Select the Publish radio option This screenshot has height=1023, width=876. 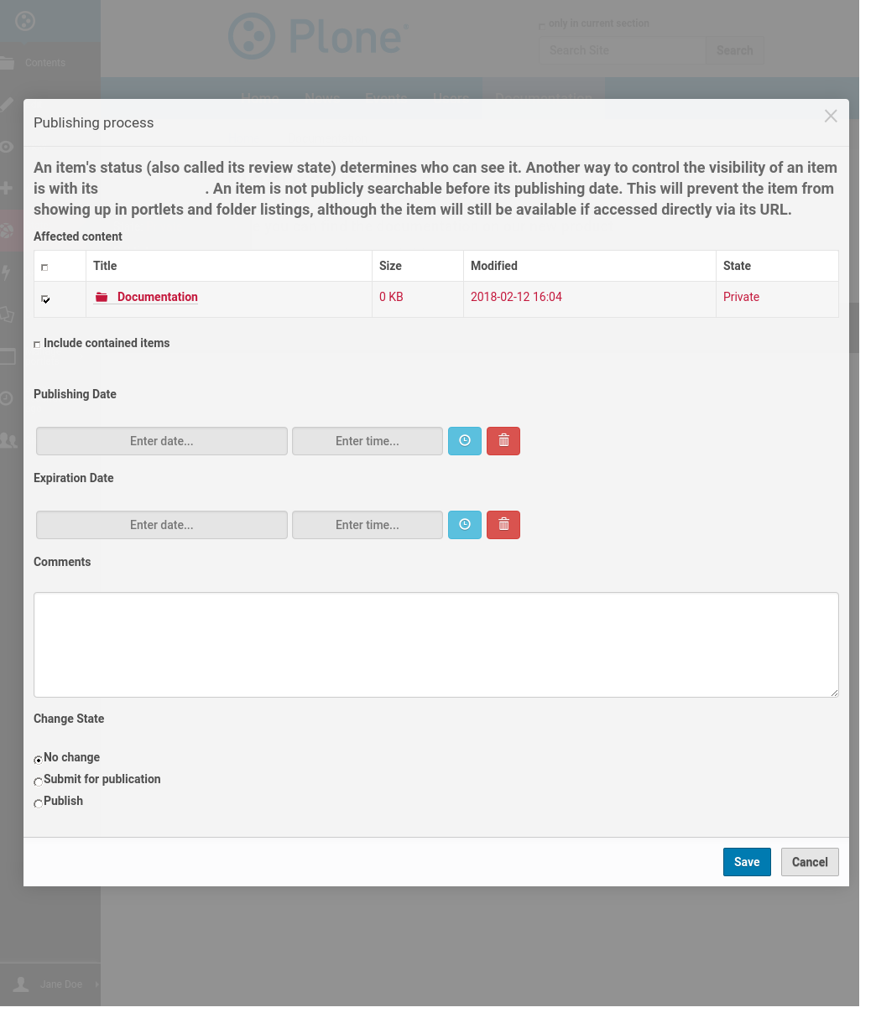(38, 803)
